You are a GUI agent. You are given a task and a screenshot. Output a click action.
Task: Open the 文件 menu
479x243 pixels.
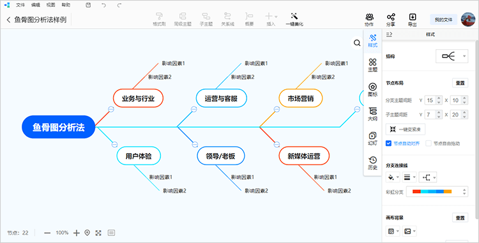pyautogui.click(x=20, y=5)
